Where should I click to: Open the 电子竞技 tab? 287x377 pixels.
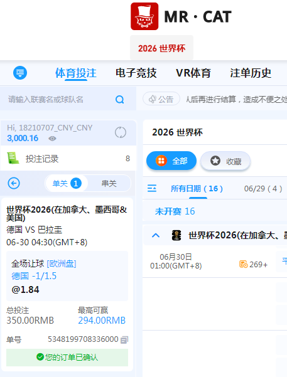click(136, 73)
